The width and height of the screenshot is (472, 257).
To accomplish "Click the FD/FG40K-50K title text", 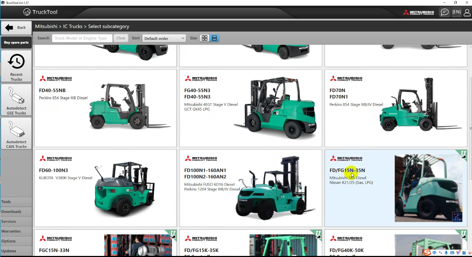I will coord(347,250).
